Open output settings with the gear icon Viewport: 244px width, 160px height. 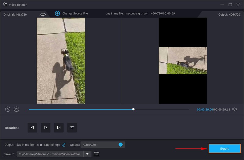120,145
